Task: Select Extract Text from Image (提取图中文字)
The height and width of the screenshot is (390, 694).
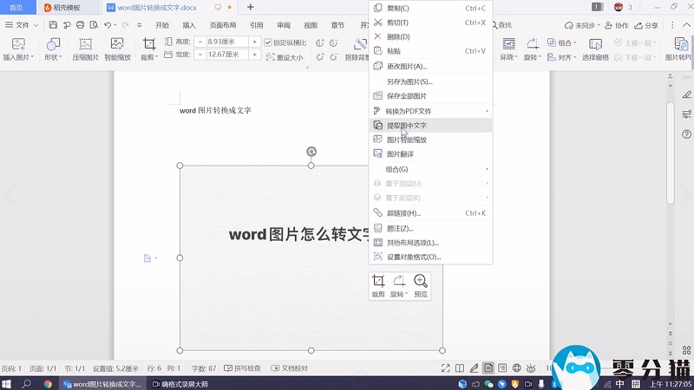Action: click(x=430, y=125)
